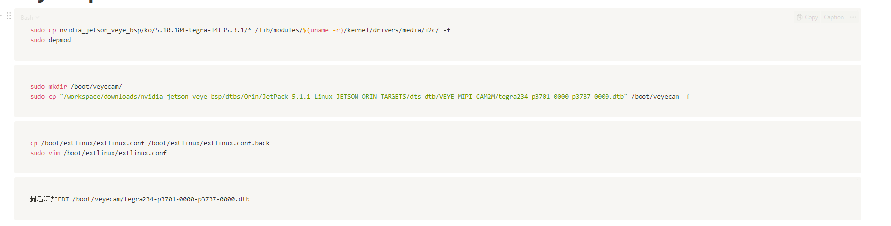Click the Copy code clipboard icon

[799, 17]
